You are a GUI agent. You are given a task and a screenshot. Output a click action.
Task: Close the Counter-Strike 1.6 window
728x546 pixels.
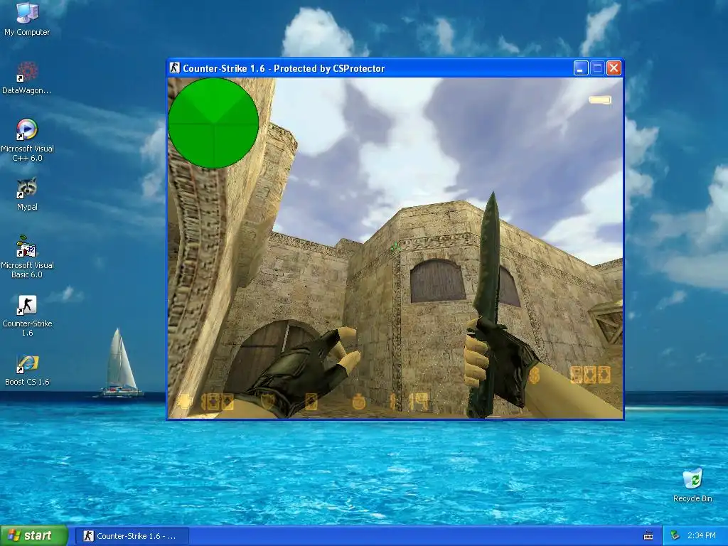pos(614,68)
